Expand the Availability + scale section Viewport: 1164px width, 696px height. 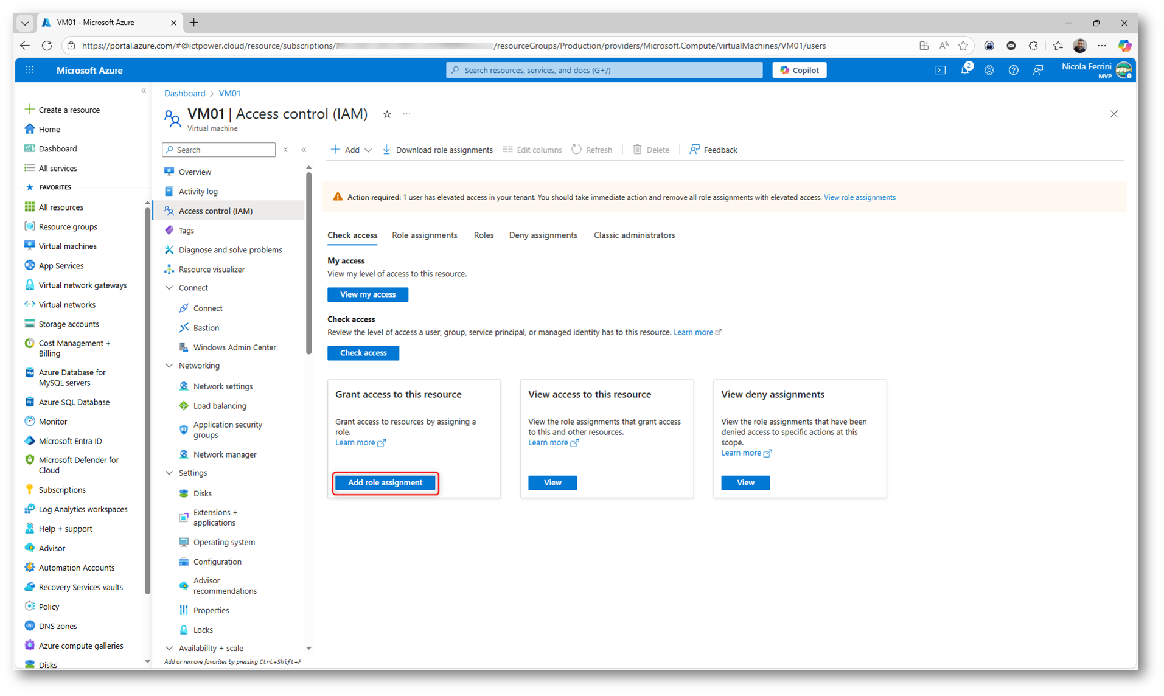[169, 648]
